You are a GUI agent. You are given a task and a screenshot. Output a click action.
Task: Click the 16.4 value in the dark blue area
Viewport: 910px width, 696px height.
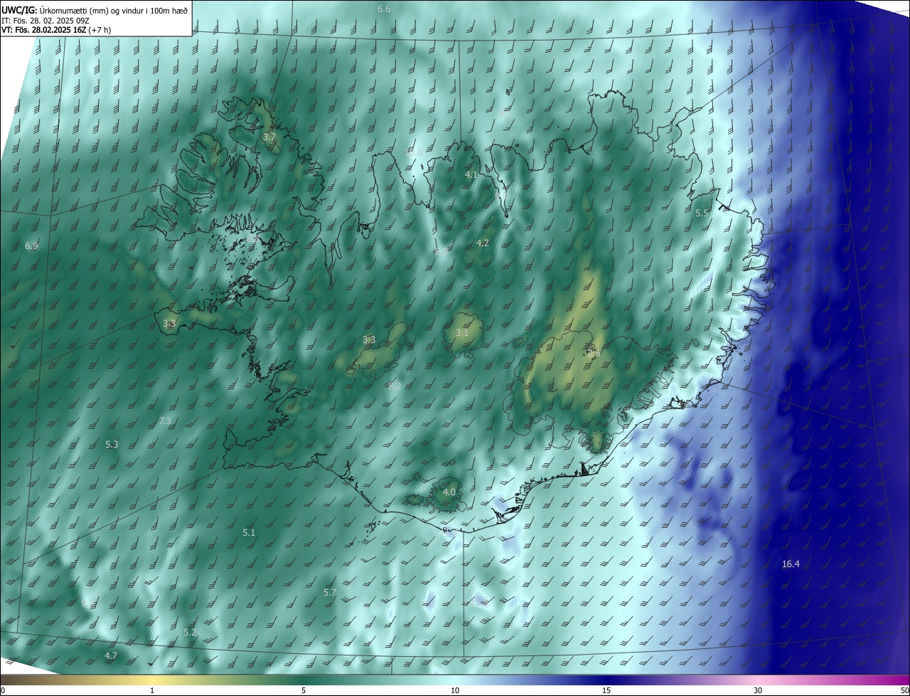(791, 564)
